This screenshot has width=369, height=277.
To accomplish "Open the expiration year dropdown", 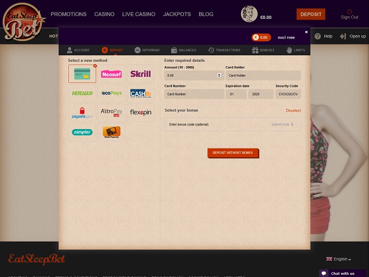I will click(x=260, y=94).
